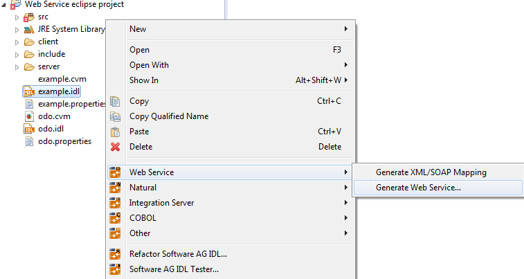The width and height of the screenshot is (524, 279).
Task: Click the Web Service eclipse project icon
Action: [x=16, y=5]
